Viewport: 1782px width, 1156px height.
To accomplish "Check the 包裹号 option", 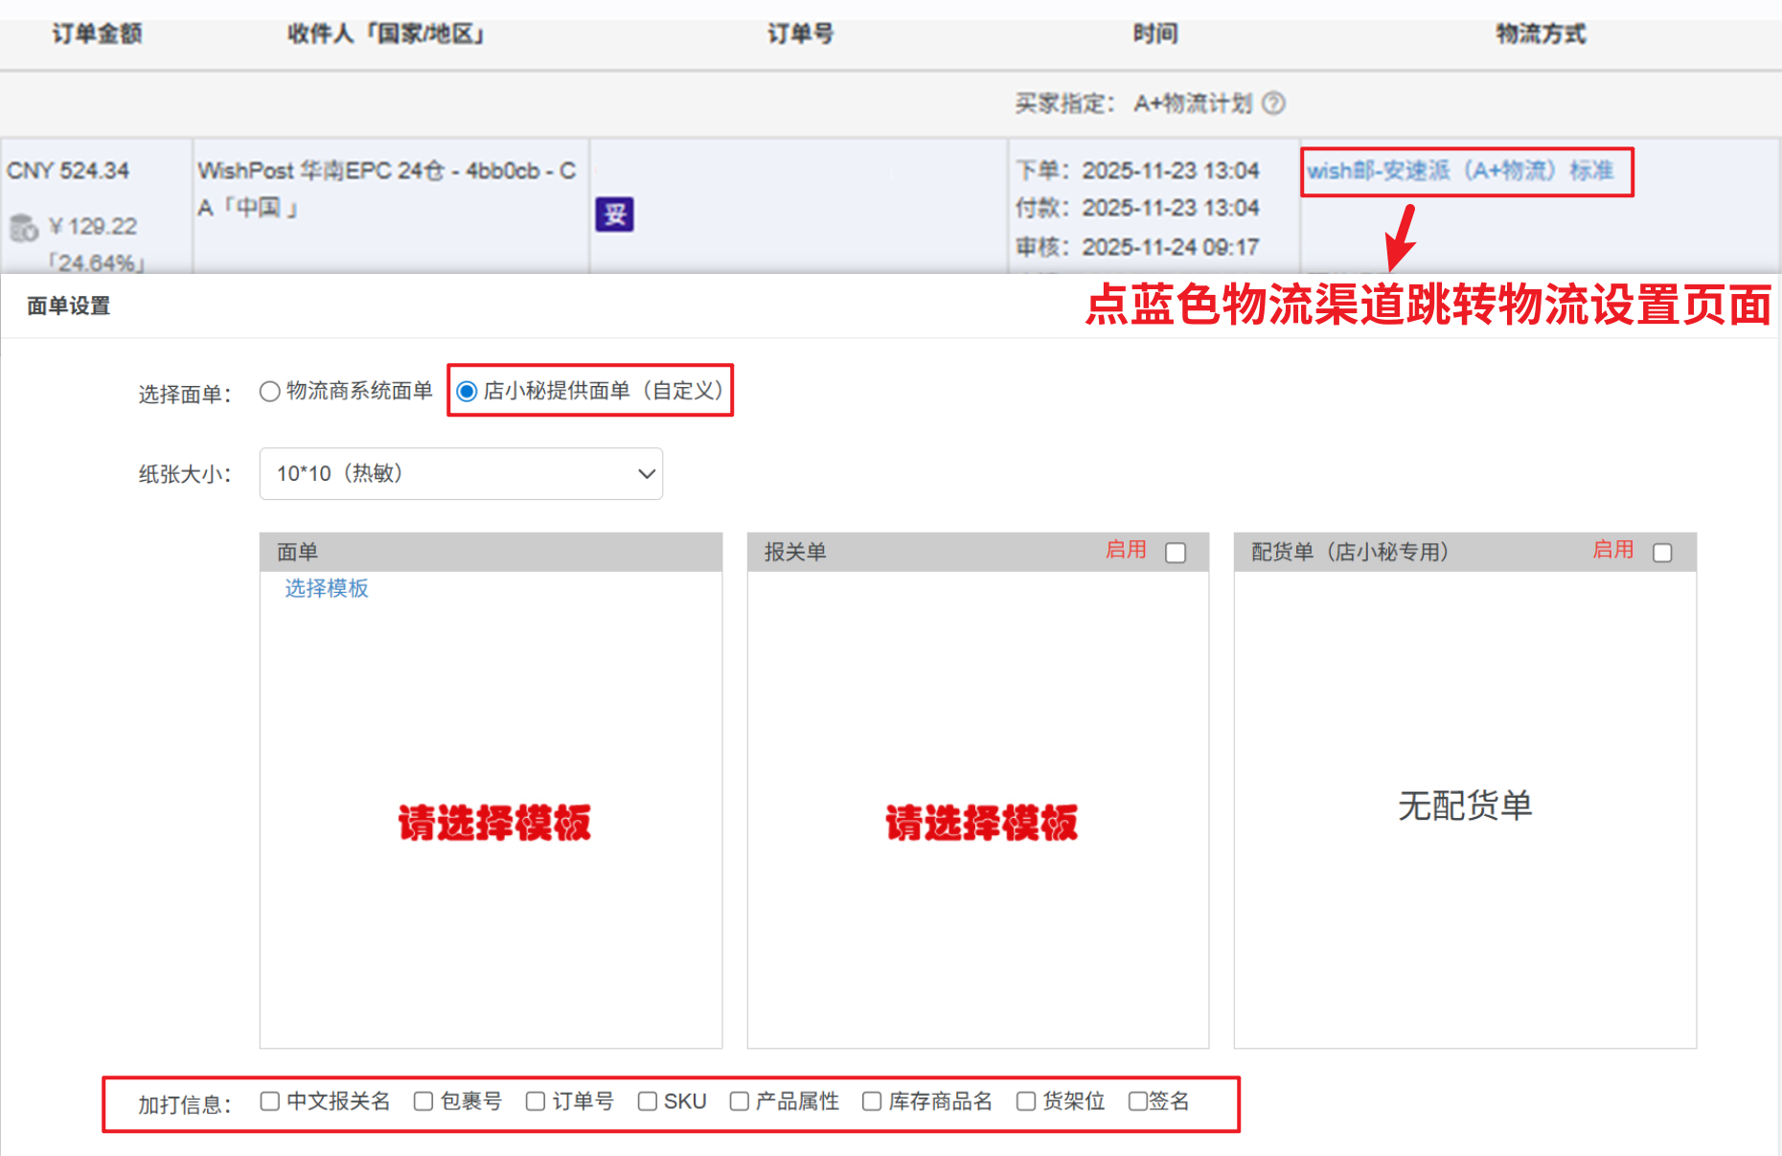I will pyautogui.click(x=423, y=1101).
